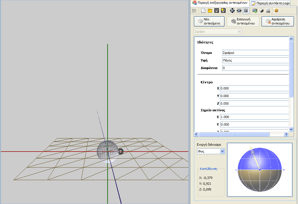Toggle the highlighted plain camera view icon

pyautogui.click(x=246, y=10)
